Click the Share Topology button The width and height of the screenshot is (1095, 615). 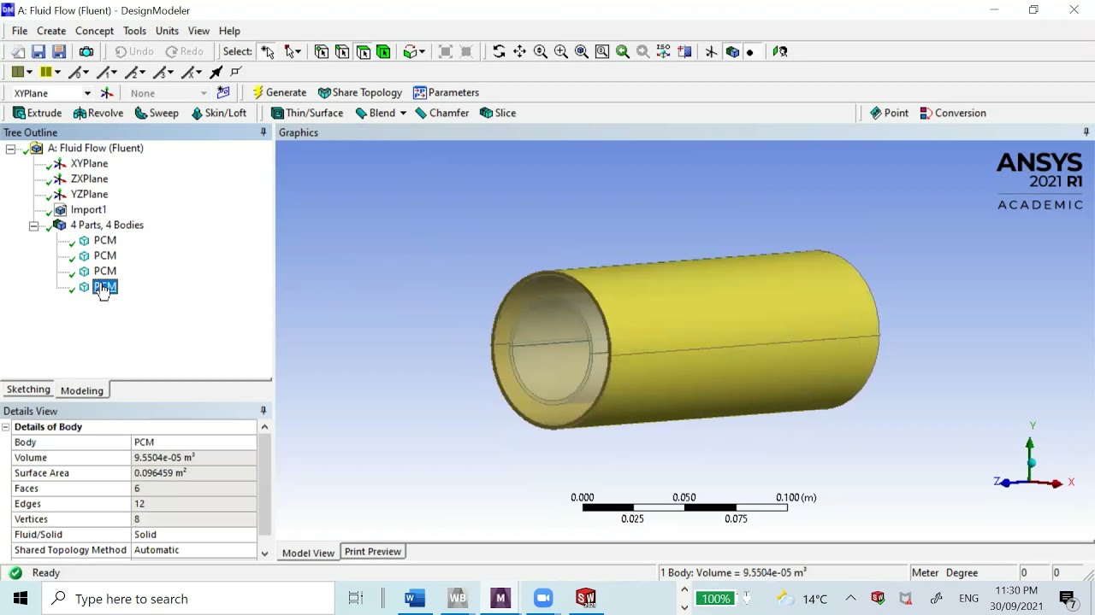pos(359,92)
